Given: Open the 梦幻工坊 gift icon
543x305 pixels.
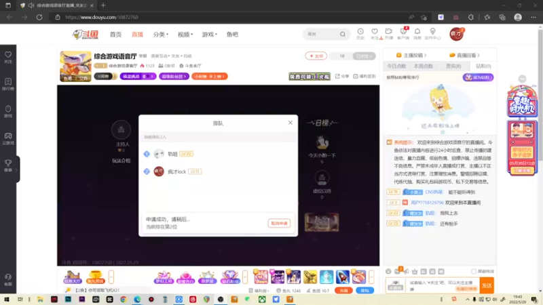Looking at the screenshot, I should tap(164, 277).
